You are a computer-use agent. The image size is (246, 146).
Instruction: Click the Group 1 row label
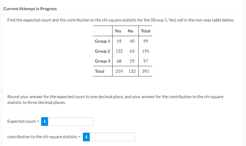pyautogui.click(x=103, y=41)
